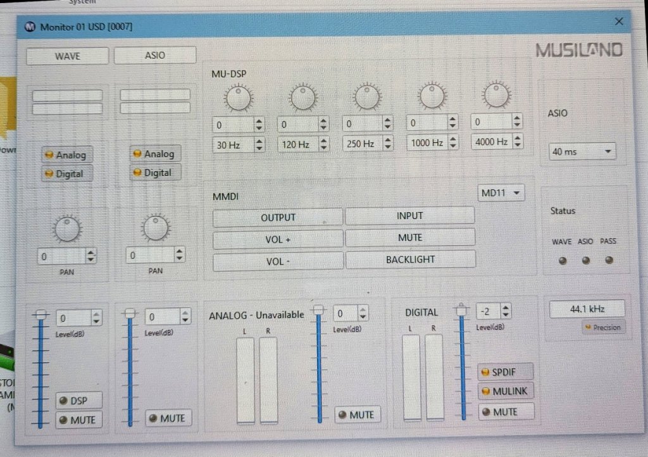Mute the DIGITAL output

[x=506, y=412]
